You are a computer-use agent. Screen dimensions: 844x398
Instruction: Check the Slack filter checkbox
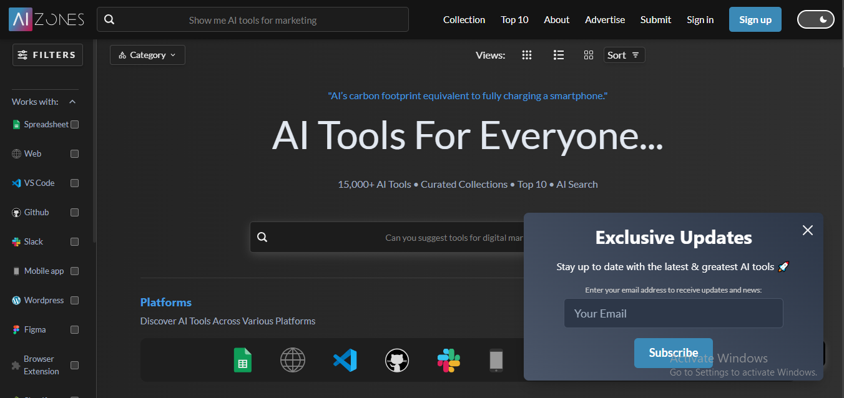75,242
